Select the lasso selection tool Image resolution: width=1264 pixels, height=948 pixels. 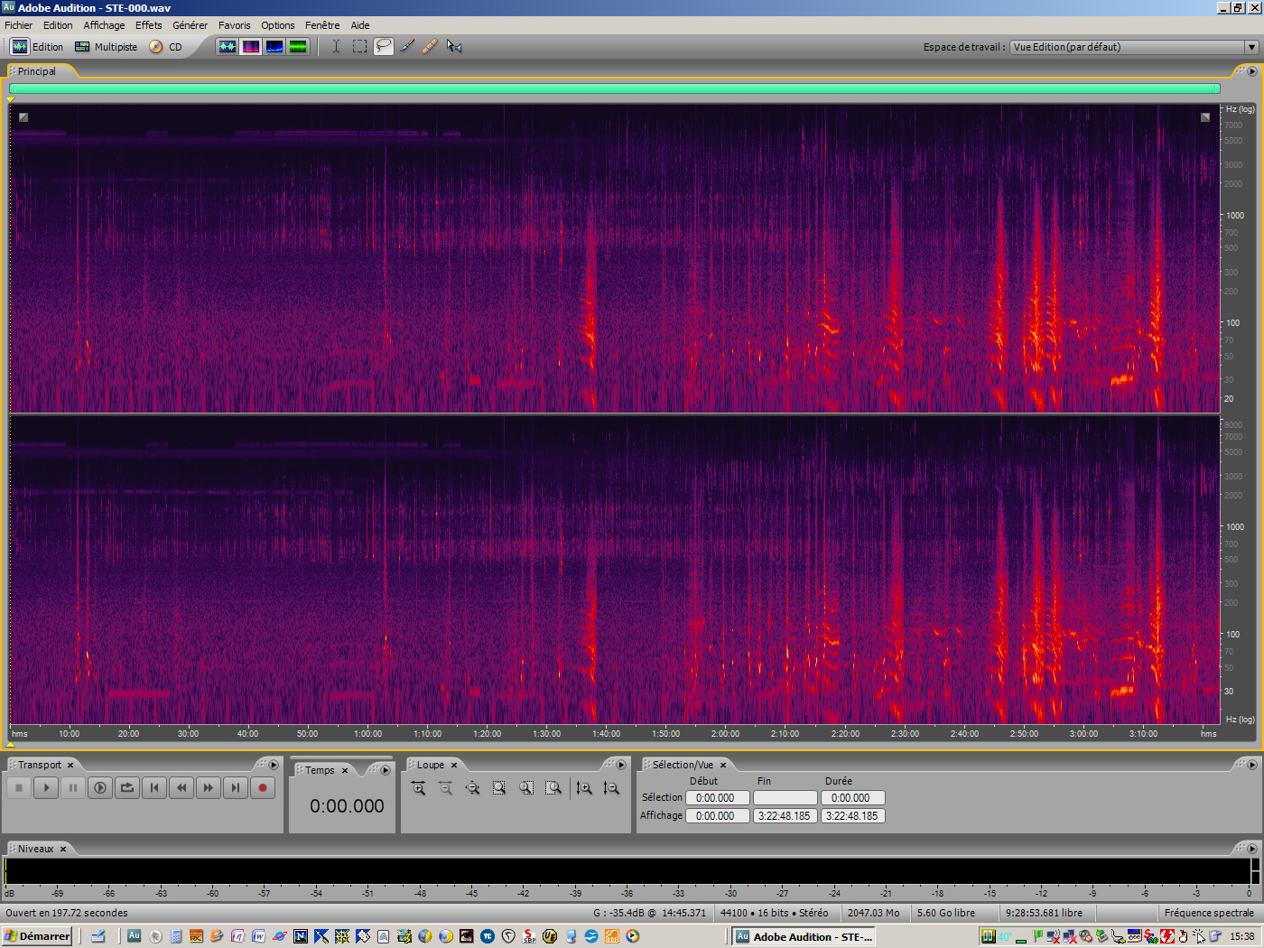click(383, 46)
